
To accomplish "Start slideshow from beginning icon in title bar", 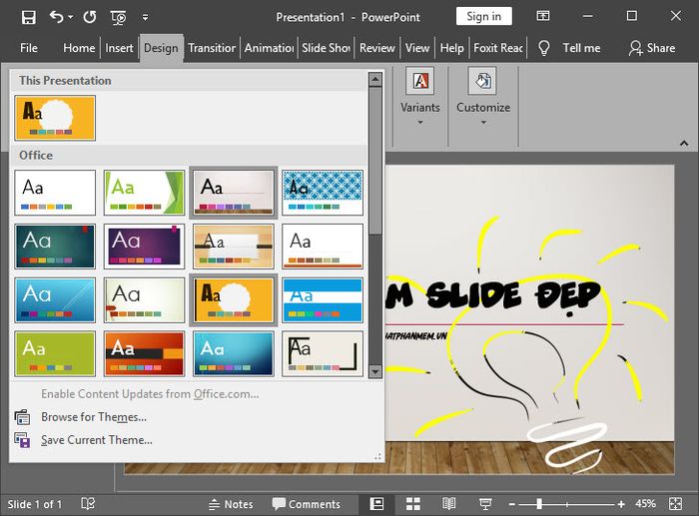I will (118, 17).
